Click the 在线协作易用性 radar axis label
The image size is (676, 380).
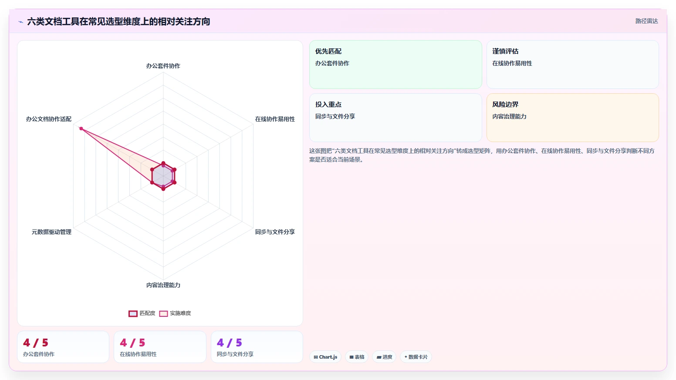[x=275, y=119]
